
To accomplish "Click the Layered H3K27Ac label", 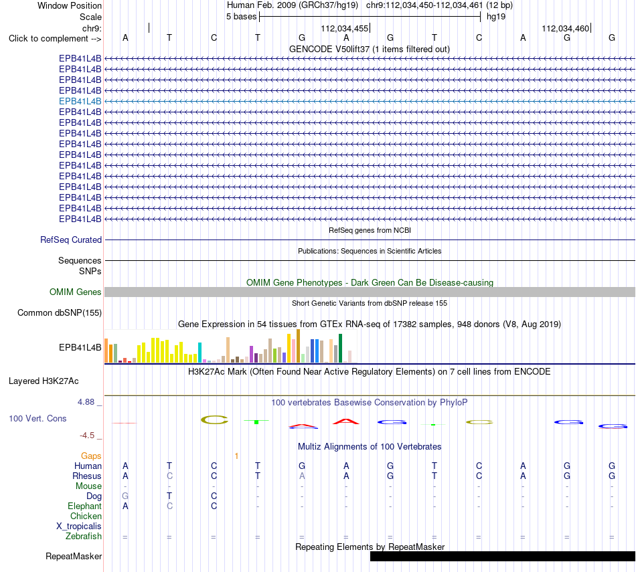I will [x=44, y=381].
